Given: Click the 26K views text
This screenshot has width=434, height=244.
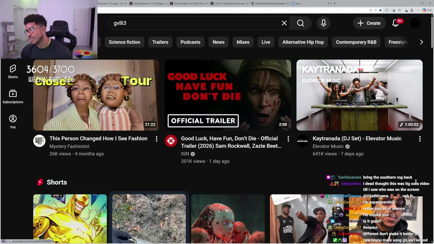Looking at the screenshot, I should pyautogui.click(x=60, y=154).
